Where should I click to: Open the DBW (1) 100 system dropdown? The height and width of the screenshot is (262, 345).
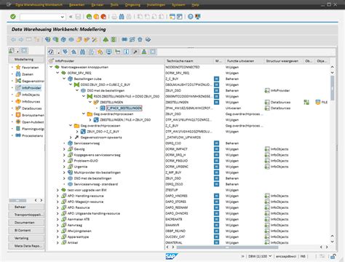[270, 256]
